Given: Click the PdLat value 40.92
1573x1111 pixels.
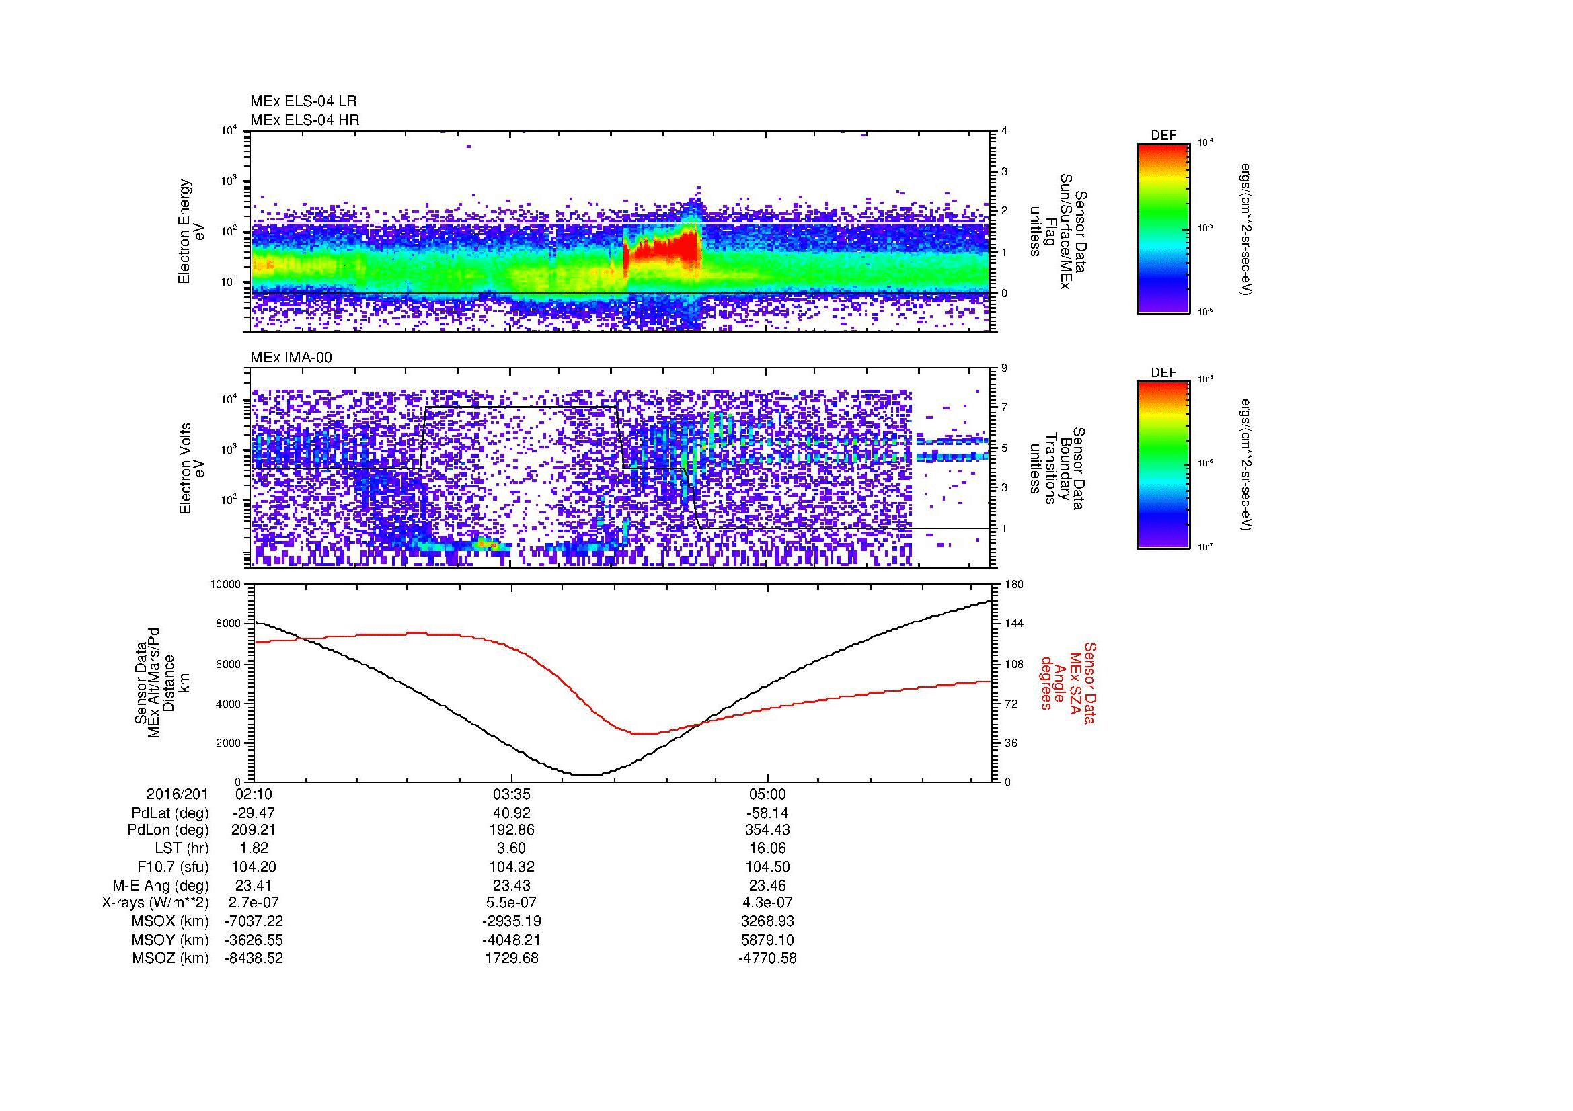Looking at the screenshot, I should [512, 813].
